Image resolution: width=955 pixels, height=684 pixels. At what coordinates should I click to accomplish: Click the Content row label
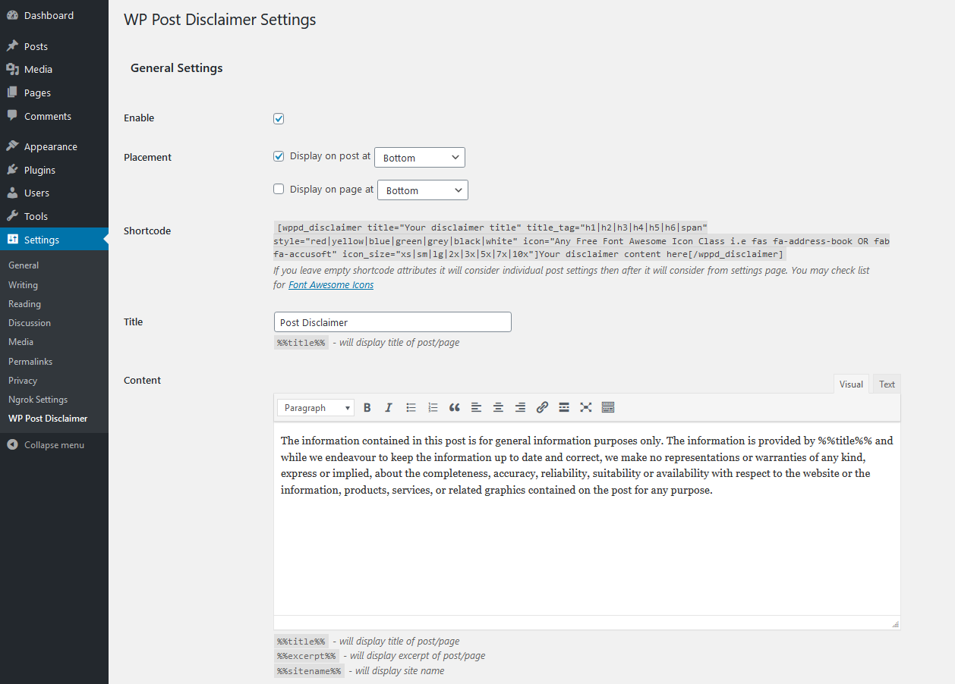[143, 381]
